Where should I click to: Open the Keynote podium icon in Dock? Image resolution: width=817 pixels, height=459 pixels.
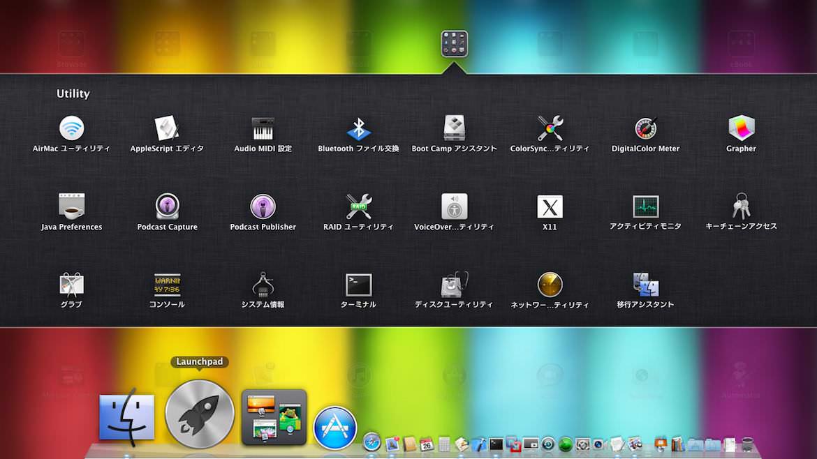(x=660, y=444)
